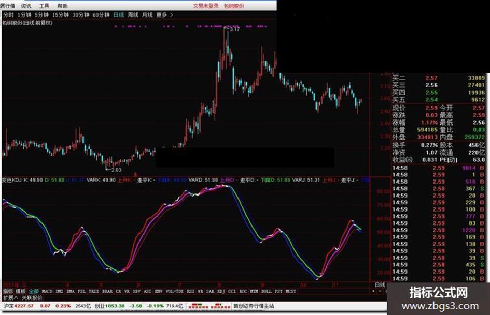Select the MACD indicator
The image size is (490, 315).
(x=47, y=291)
